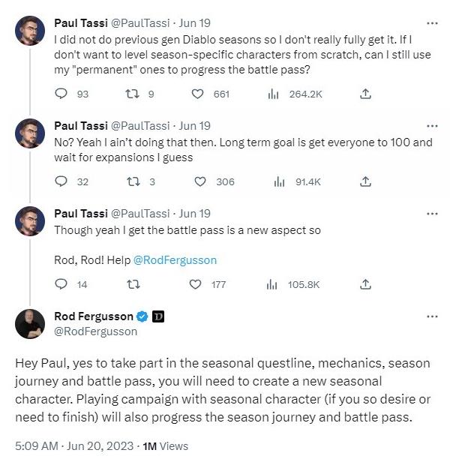456x465 pixels.
Task: Share the third tweet with 105.8K views
Action: [x=365, y=284]
